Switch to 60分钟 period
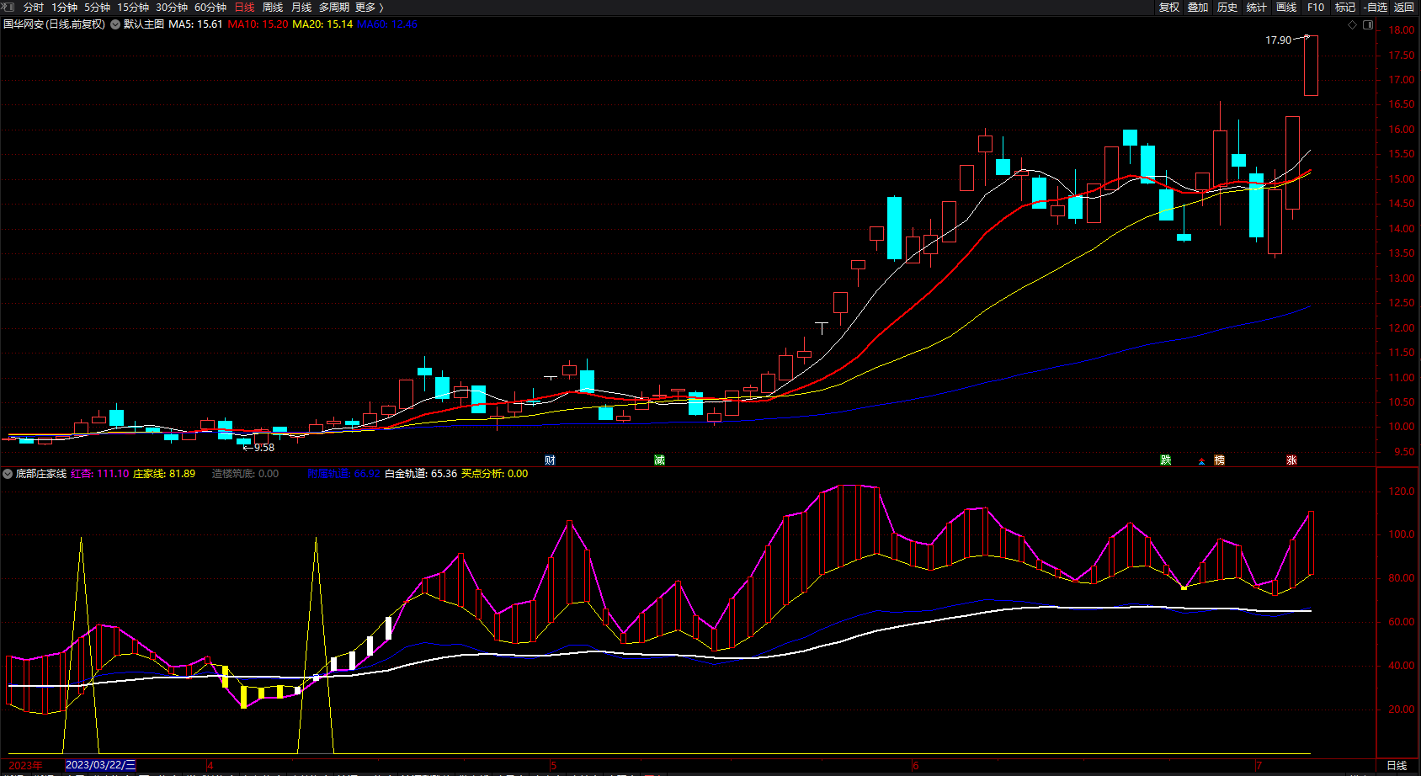 210,7
